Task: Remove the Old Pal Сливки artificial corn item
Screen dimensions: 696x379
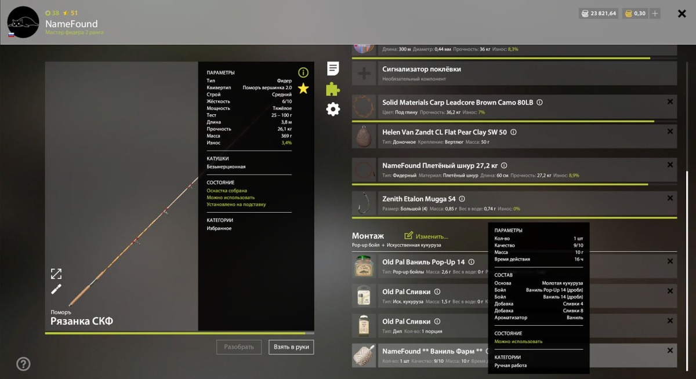Action: (670, 290)
